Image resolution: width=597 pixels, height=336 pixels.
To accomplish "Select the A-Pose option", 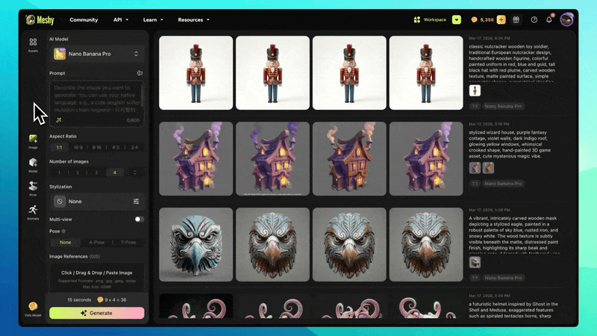I will tap(97, 242).
